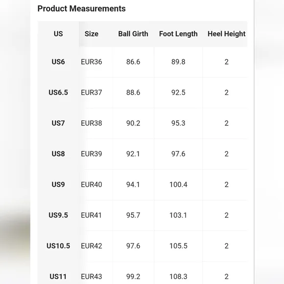Select the US column header
The image size is (284, 284).
58,34
